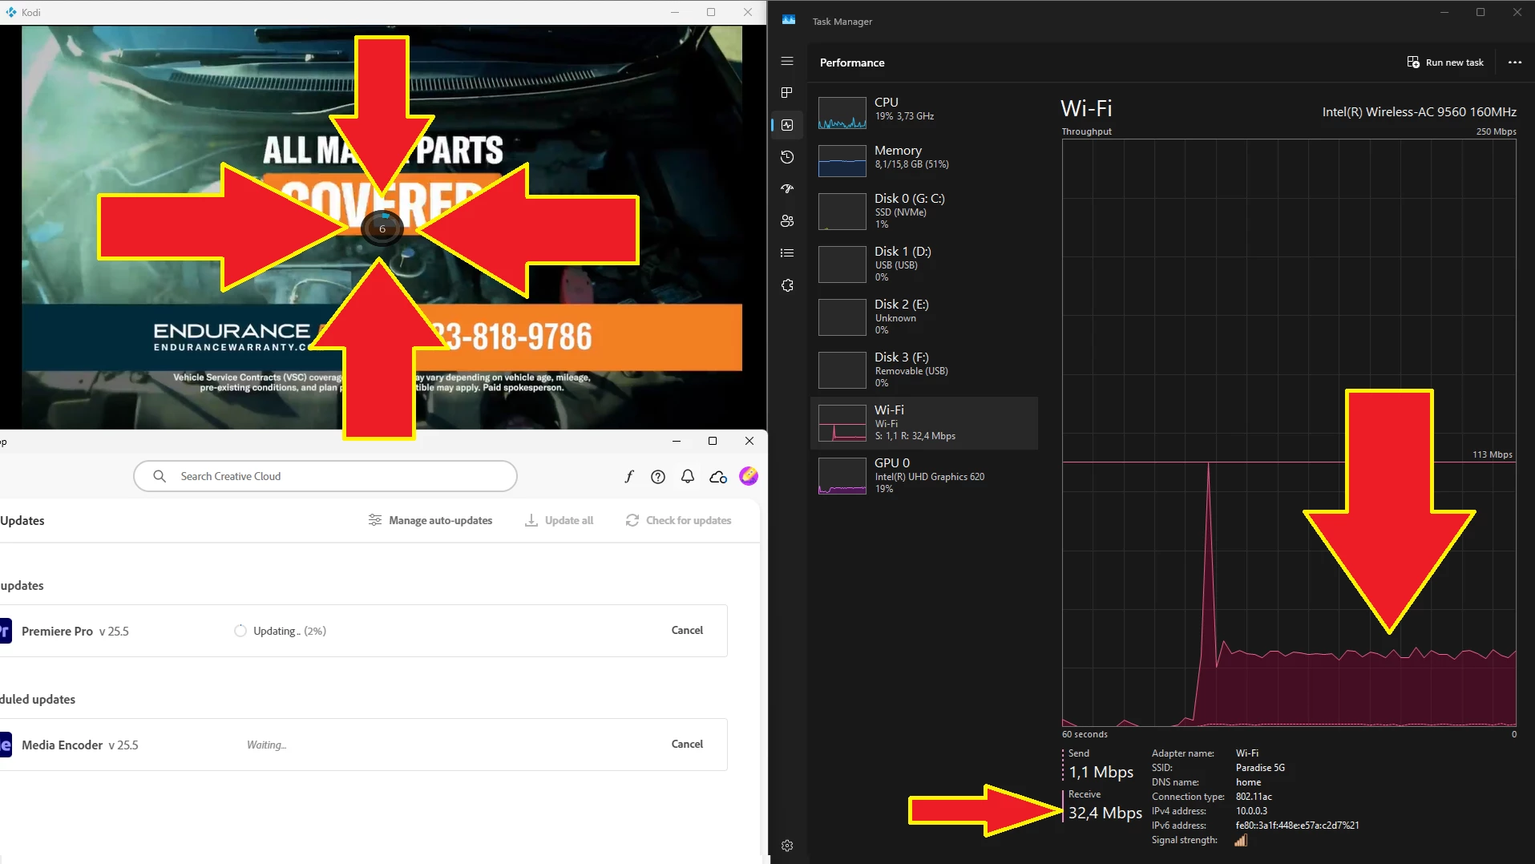This screenshot has height=864, width=1535.
Task: Click the signal strength bars icon
Action: click(1241, 840)
